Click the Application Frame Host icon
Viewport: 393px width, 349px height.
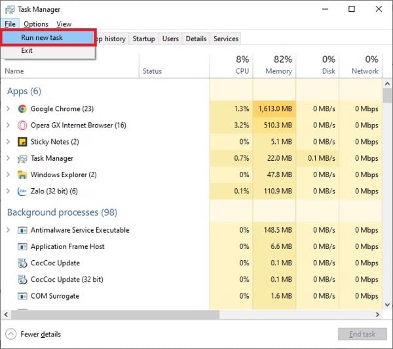click(22, 246)
